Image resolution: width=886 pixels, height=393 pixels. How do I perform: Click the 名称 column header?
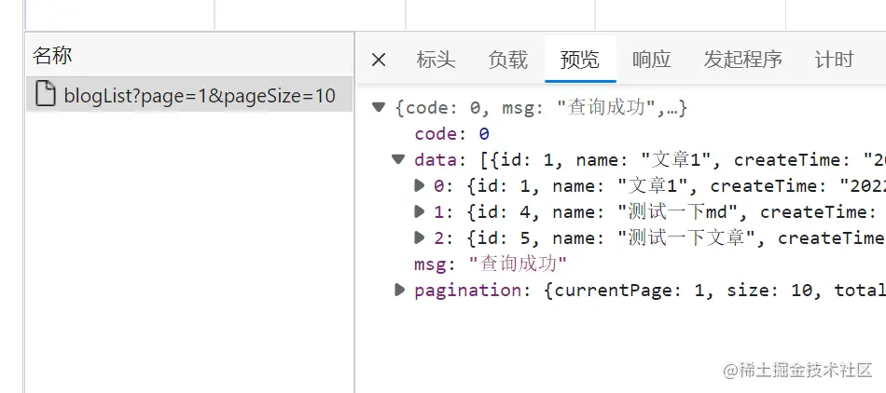point(52,55)
